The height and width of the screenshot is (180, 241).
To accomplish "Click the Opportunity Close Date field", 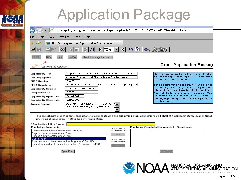I will (x=74, y=100).
